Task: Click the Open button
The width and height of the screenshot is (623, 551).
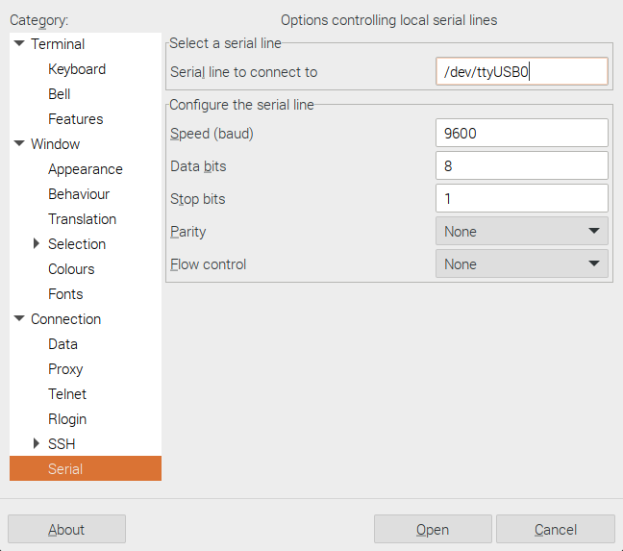Action: 433,530
